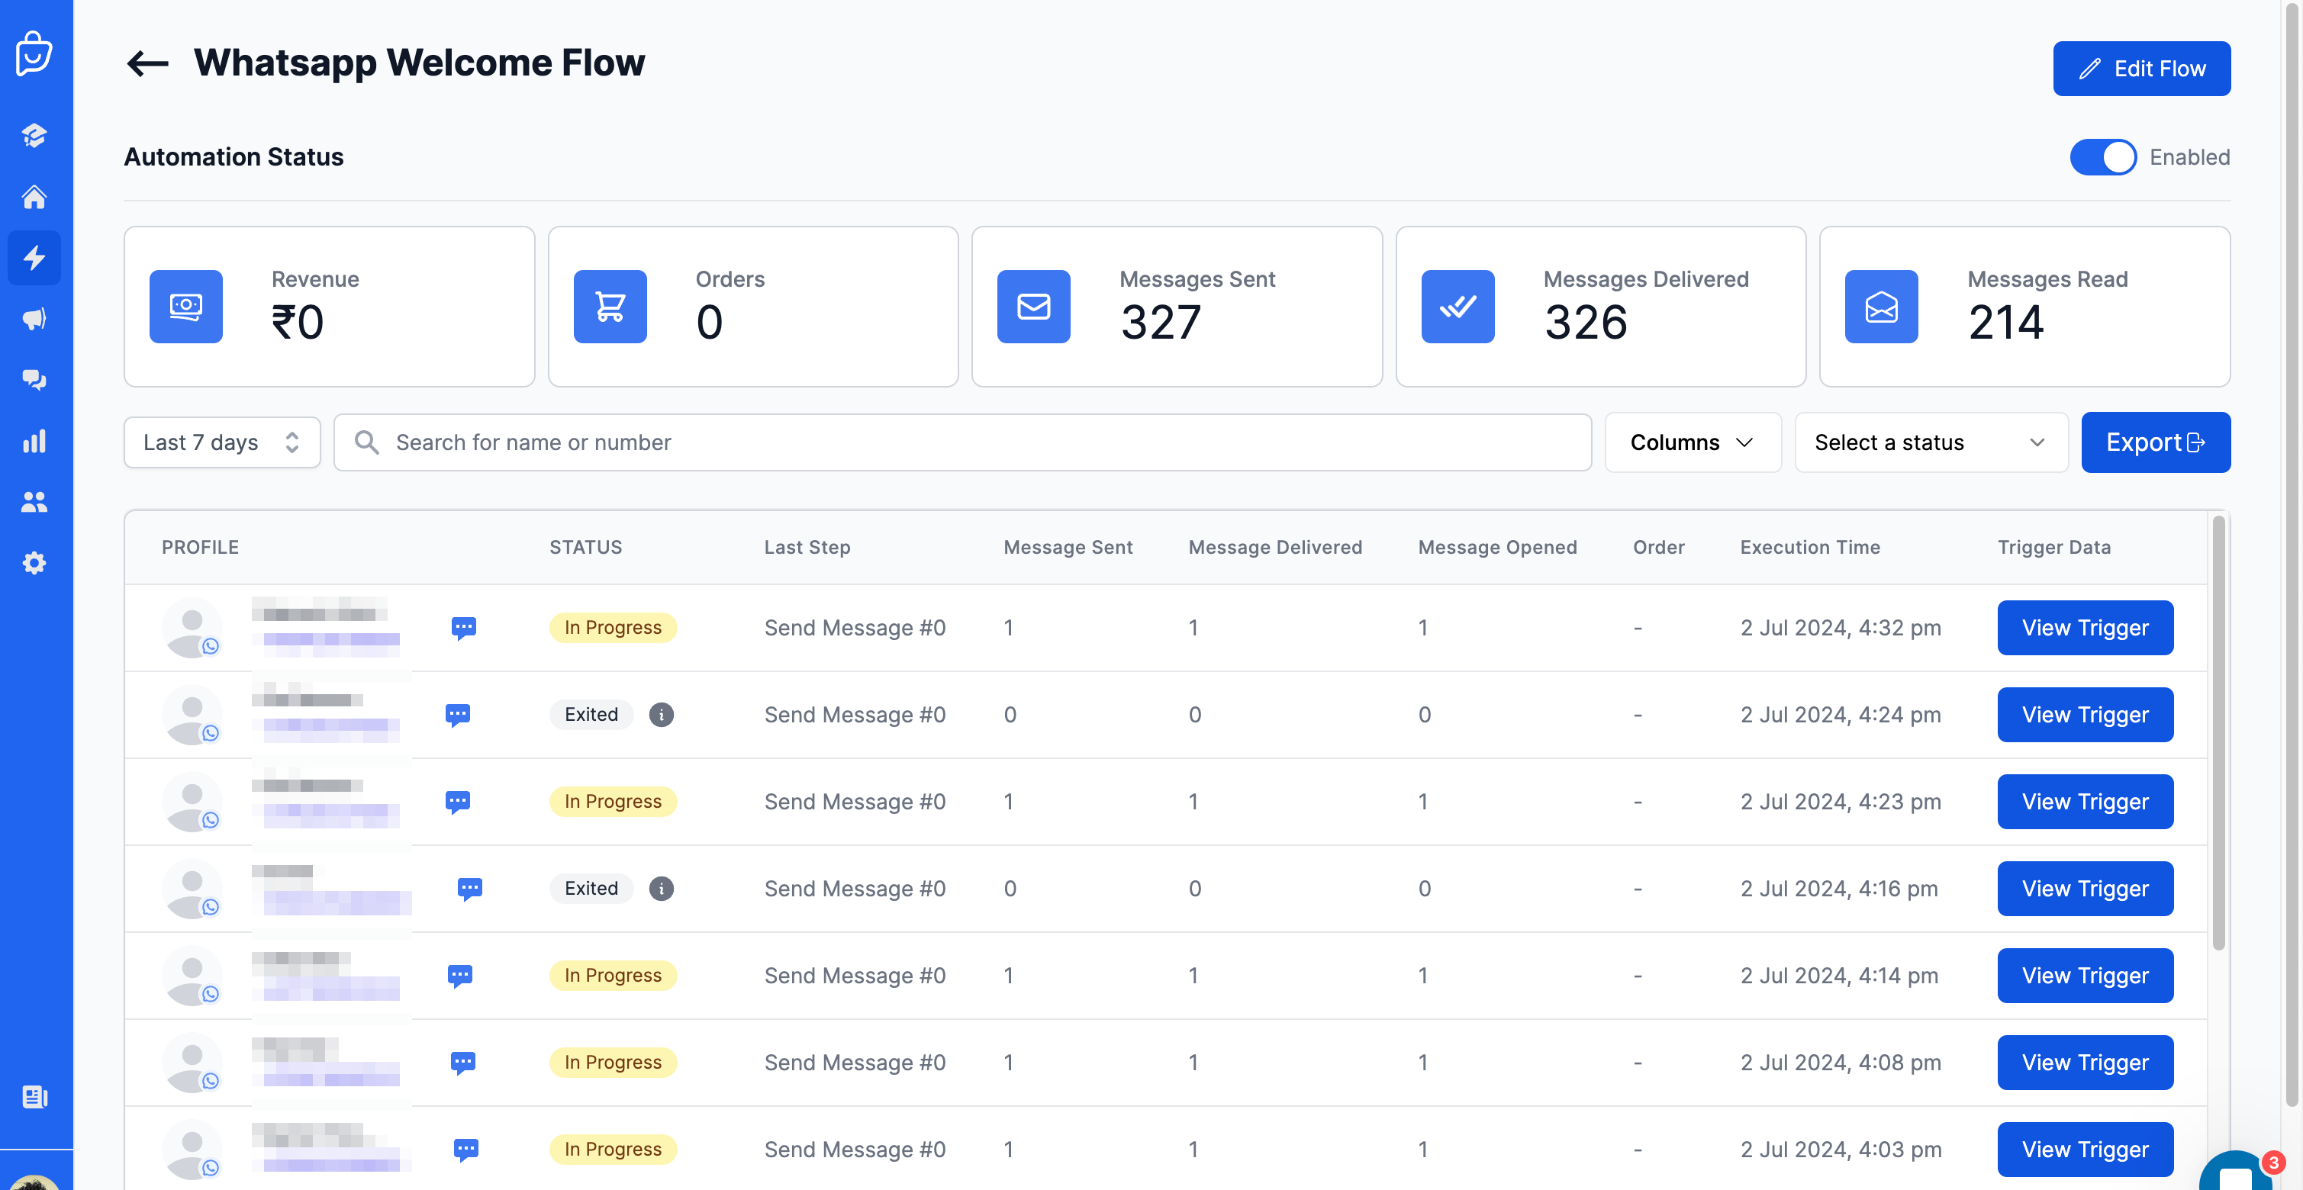Click the Last Step column header
The height and width of the screenshot is (1190, 2303).
point(807,548)
